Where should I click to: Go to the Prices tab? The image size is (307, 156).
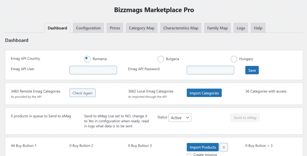115,28
